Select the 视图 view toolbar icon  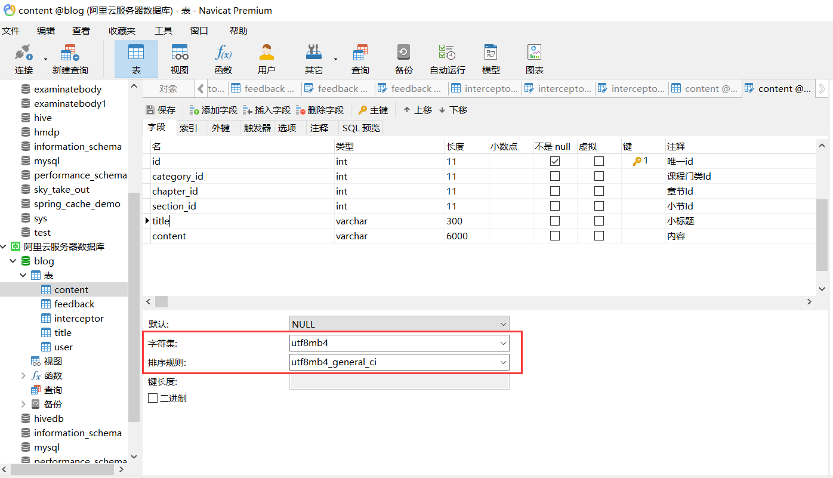(180, 58)
